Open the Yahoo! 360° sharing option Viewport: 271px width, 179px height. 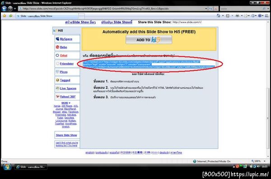pyautogui.click(x=68, y=97)
